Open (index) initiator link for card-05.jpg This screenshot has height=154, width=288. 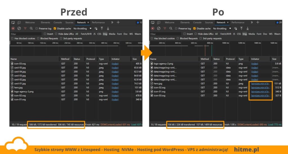pos(115,68)
